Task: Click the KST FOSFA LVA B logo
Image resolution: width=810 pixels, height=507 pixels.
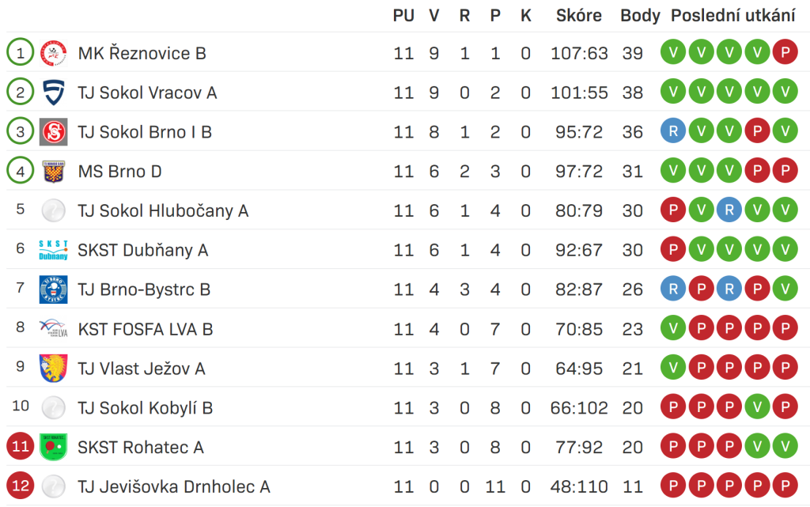Action: point(53,328)
